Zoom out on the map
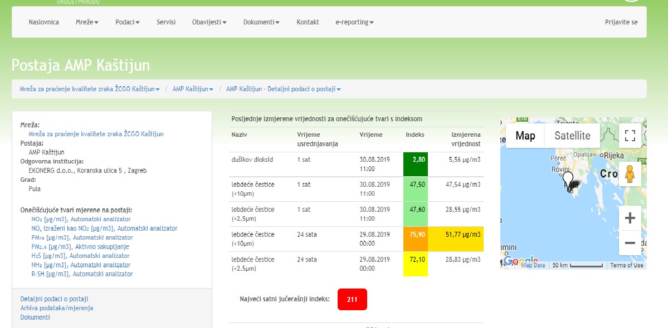This screenshot has height=328, width=668. pos(630,243)
